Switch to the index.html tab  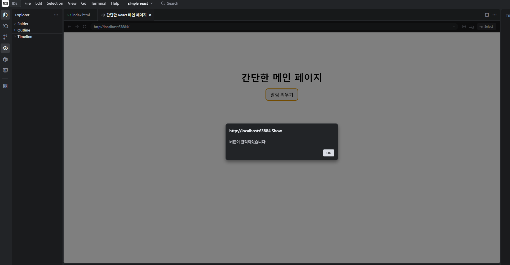81,15
